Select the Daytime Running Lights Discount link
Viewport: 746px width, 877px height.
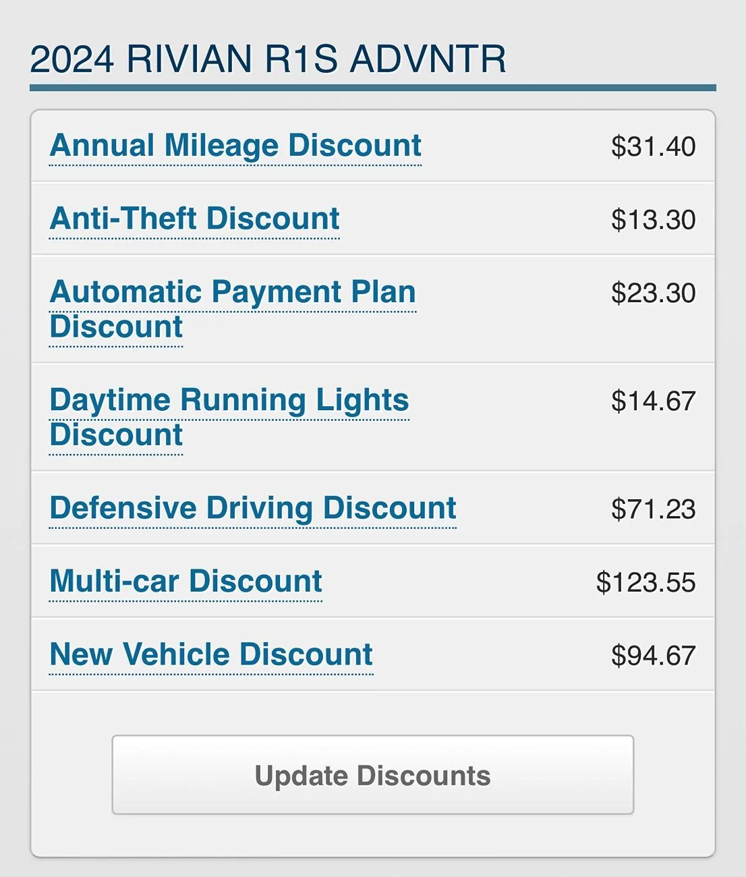[229, 400]
